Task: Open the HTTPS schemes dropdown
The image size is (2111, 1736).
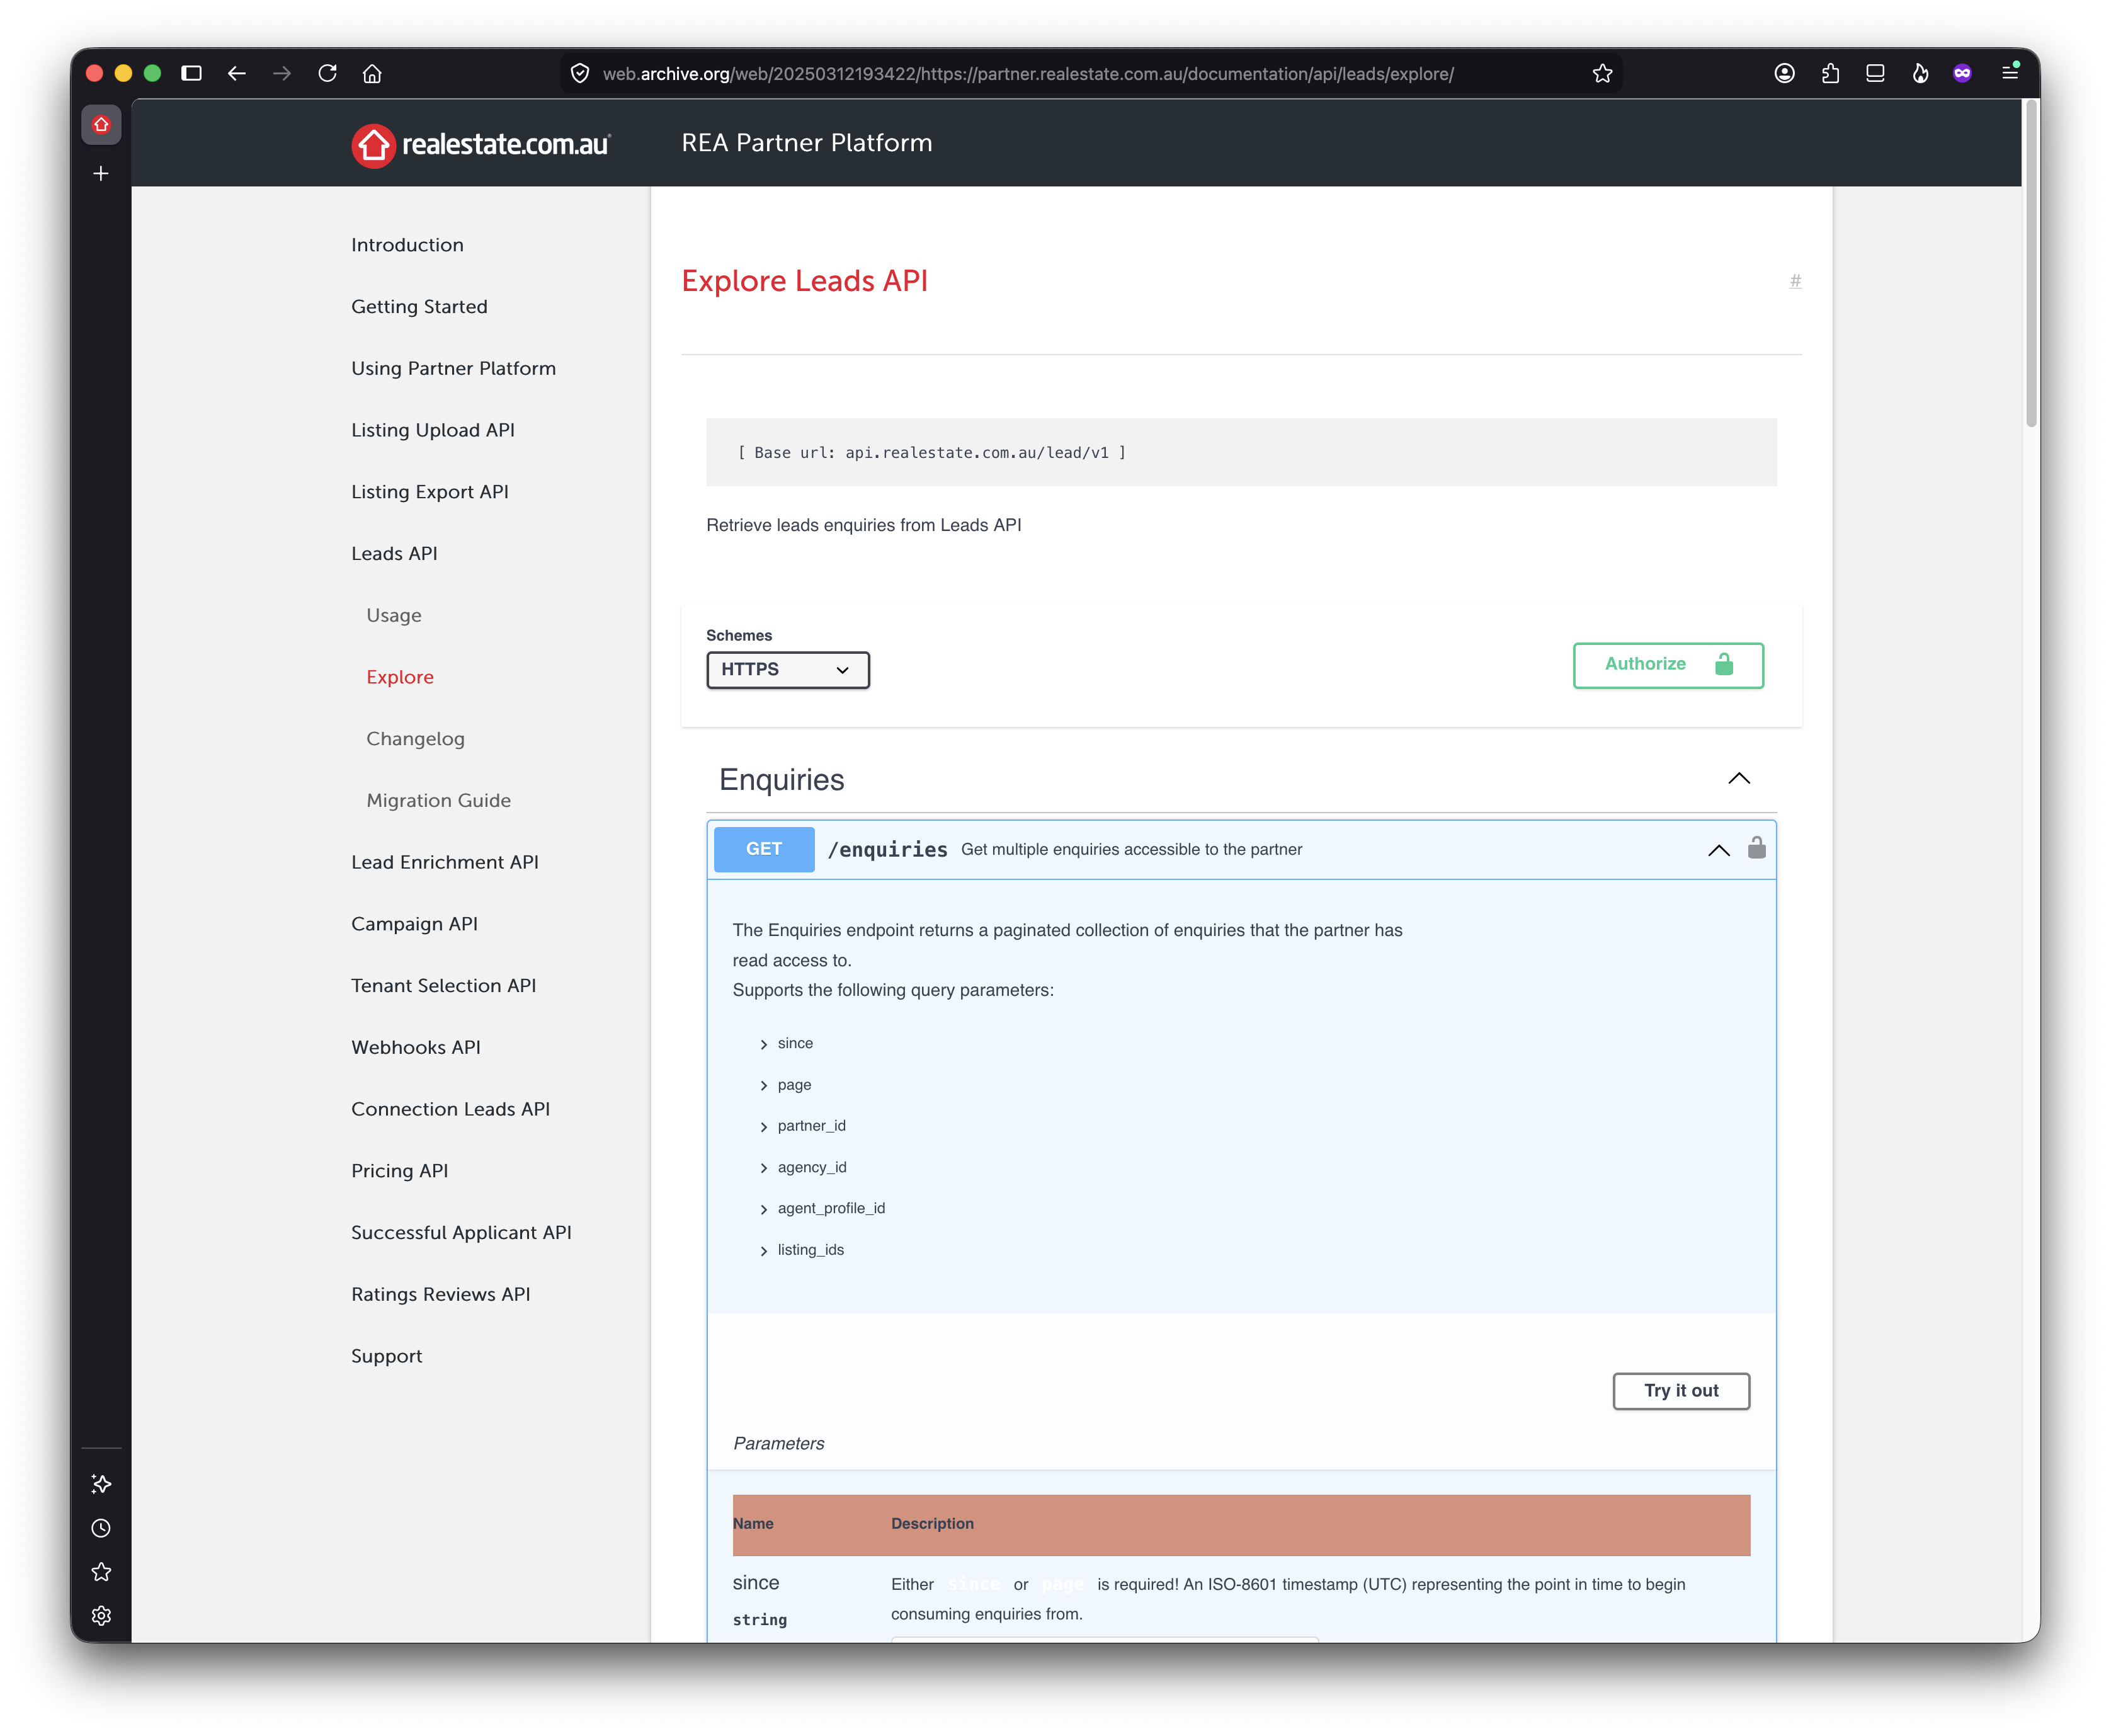Action: click(x=788, y=670)
